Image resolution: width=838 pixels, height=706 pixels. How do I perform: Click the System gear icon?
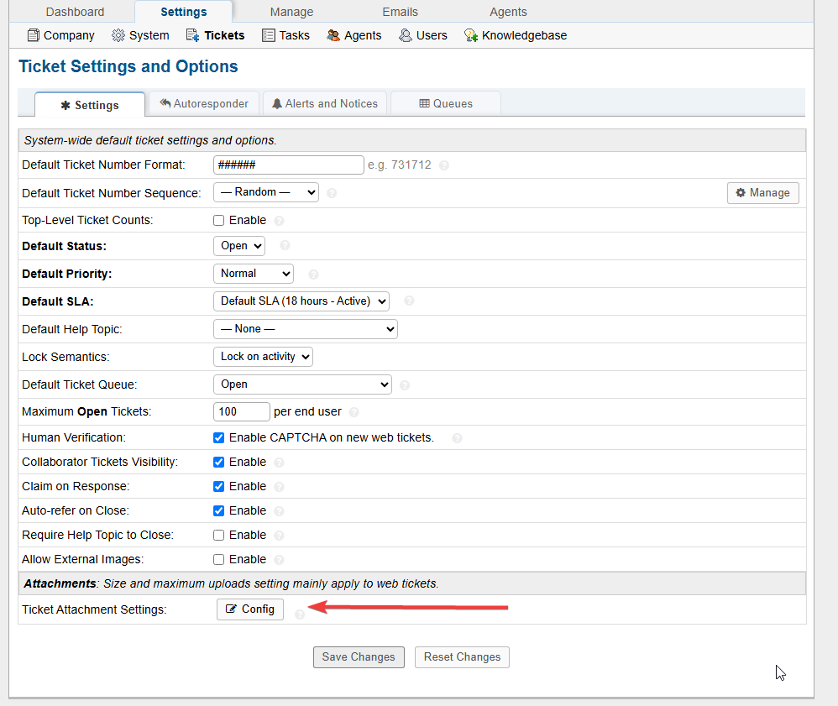118,35
